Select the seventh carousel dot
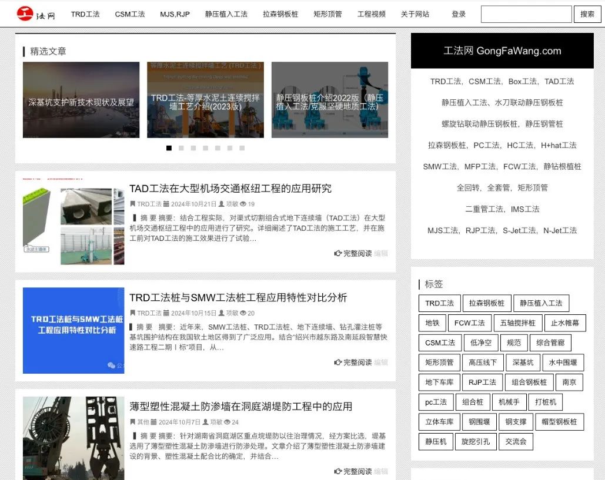Screen dimensions: 605x480 click(242, 148)
